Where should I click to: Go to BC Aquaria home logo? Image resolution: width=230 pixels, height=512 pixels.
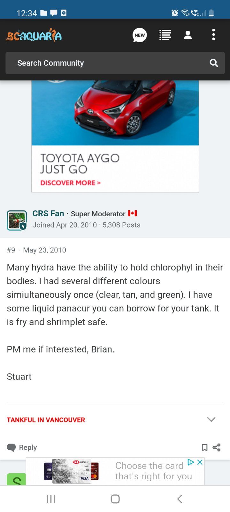tap(34, 36)
